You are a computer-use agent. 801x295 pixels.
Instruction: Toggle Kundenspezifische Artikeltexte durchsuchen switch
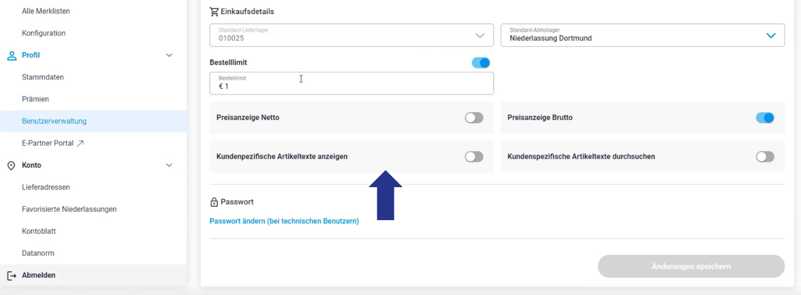[765, 157]
